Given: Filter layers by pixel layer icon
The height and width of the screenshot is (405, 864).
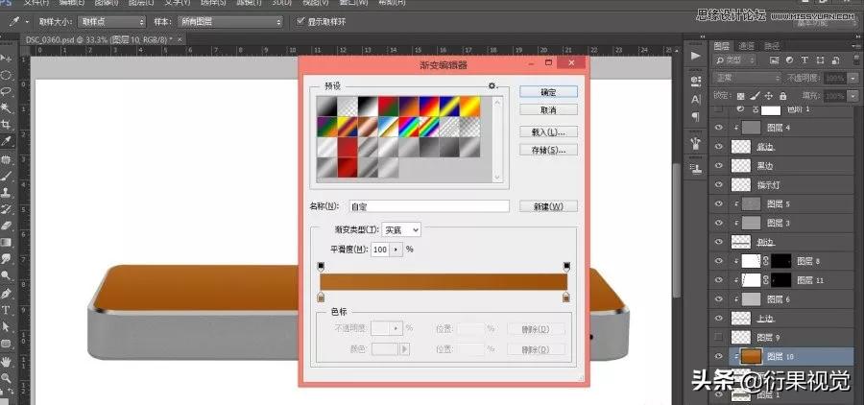Looking at the screenshot, I should tap(774, 60).
